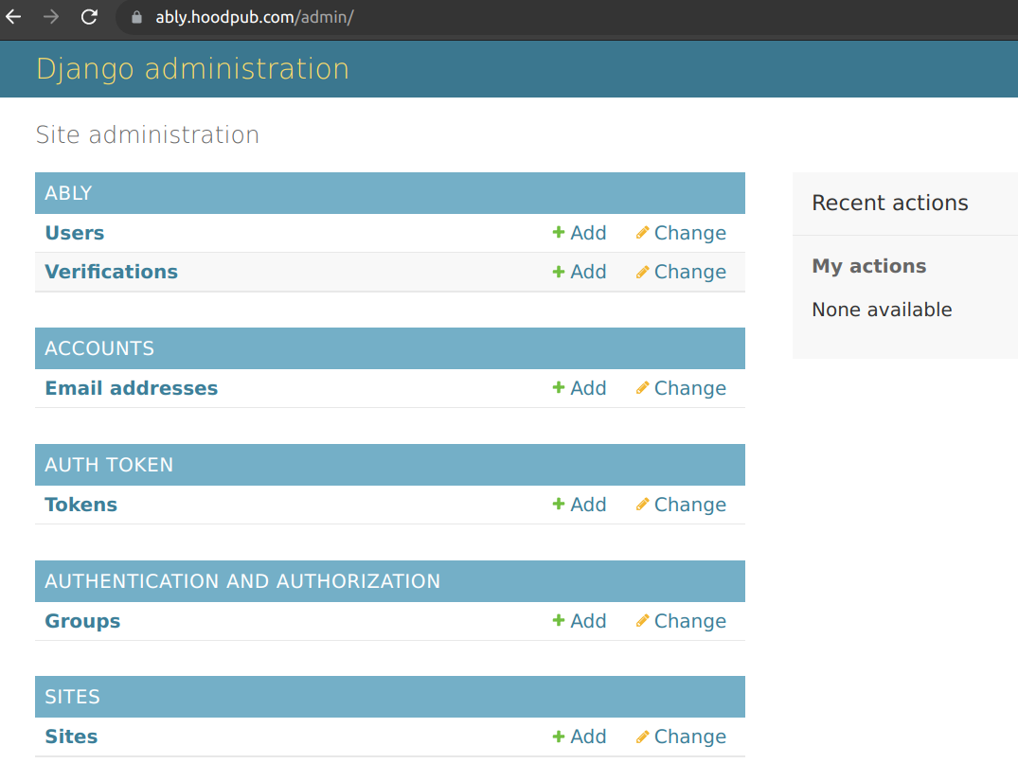
Task: Click the plus icon next to Groups
Action: click(x=559, y=621)
